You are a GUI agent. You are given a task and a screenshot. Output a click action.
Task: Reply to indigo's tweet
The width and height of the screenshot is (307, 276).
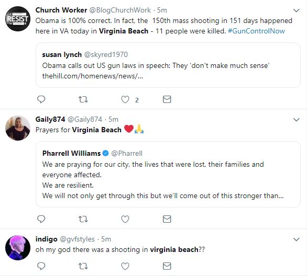41,266
